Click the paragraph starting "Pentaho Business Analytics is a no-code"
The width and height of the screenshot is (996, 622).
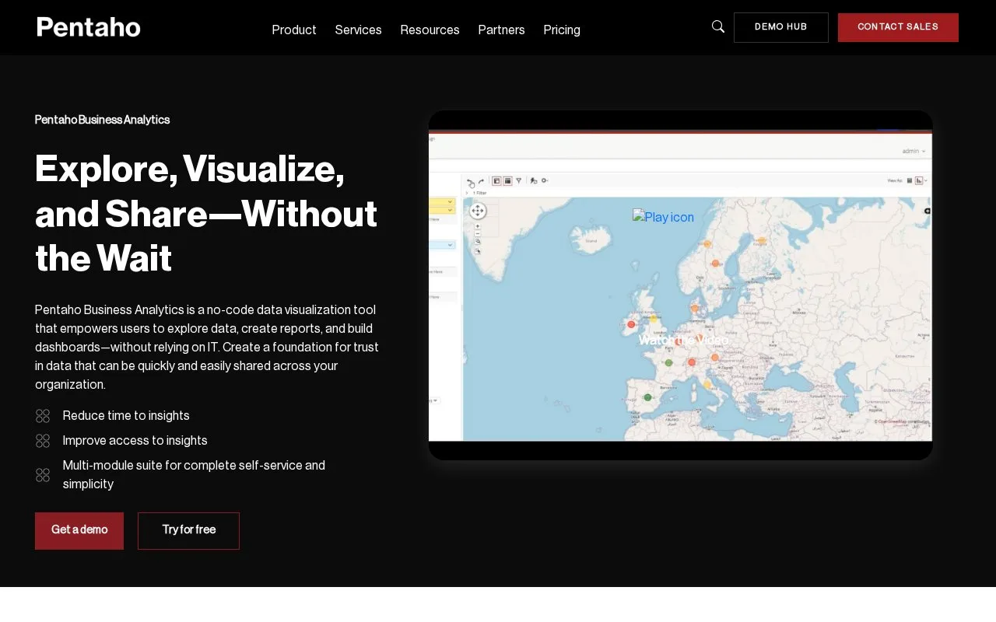207,347
